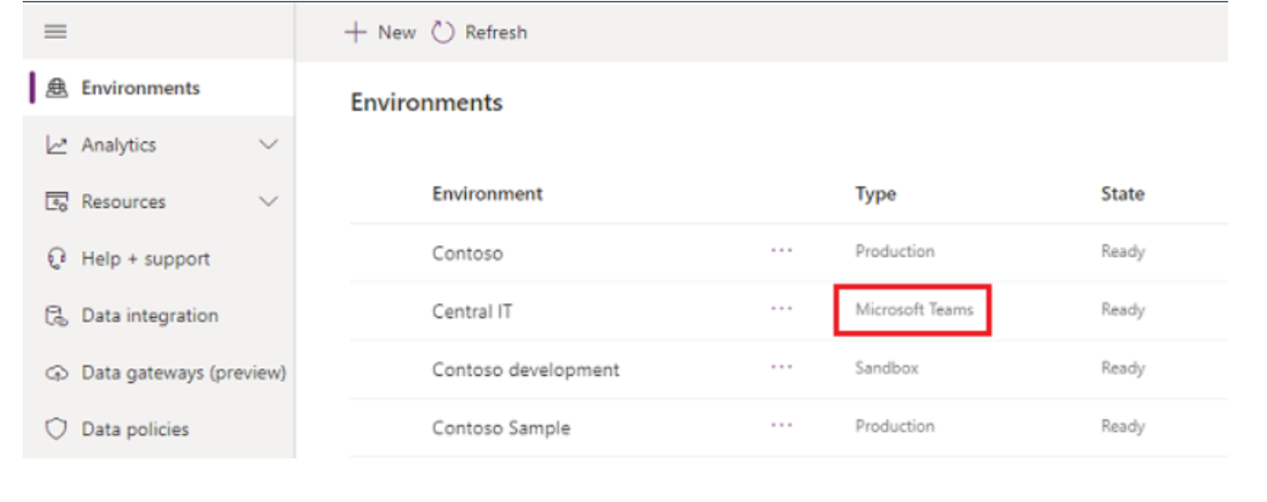1267x502 pixels.
Task: Click the Environments globe icon in sidebar
Action: [56, 88]
